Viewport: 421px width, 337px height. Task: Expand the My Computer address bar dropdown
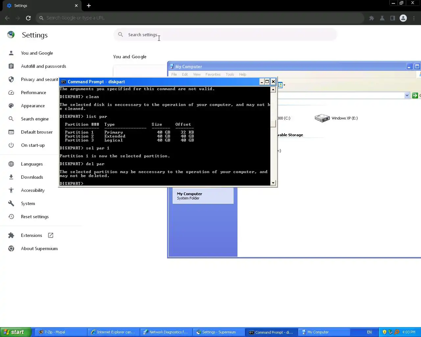tap(407, 95)
